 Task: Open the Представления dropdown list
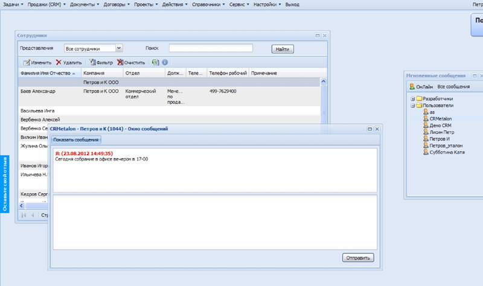[118, 48]
